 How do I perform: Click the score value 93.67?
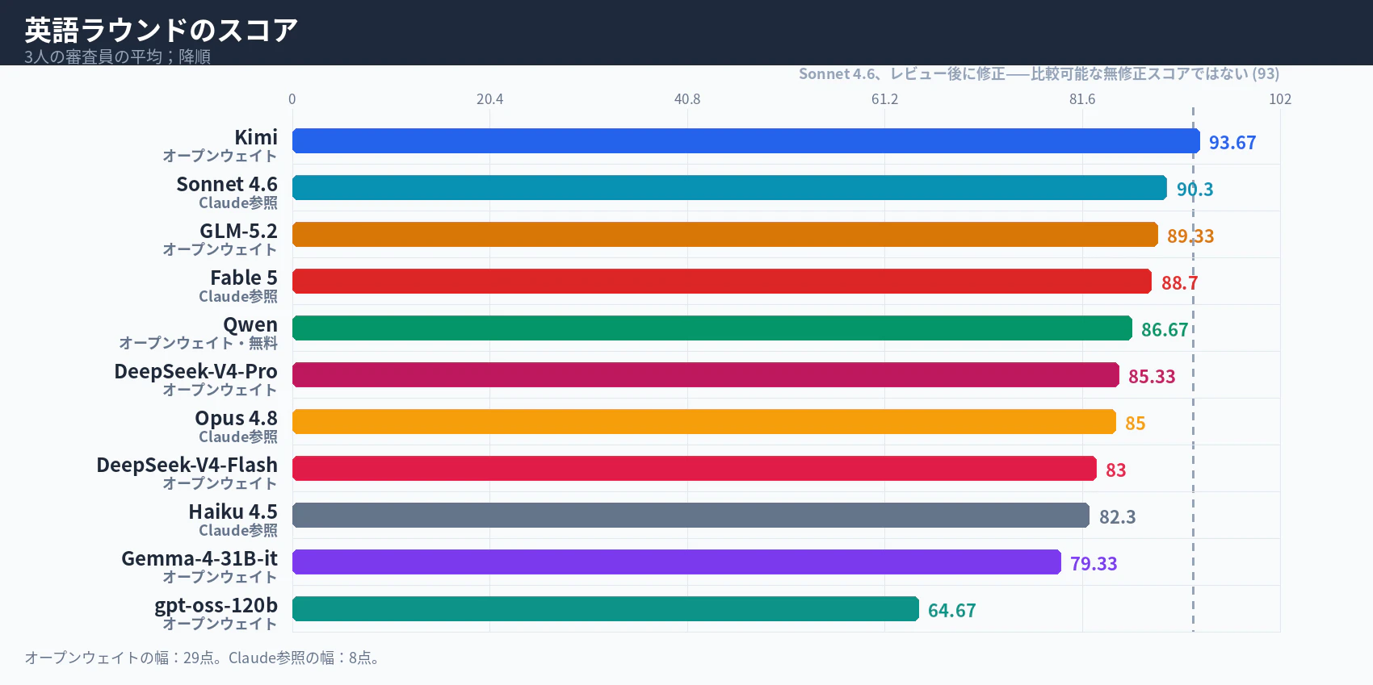pyautogui.click(x=1232, y=142)
